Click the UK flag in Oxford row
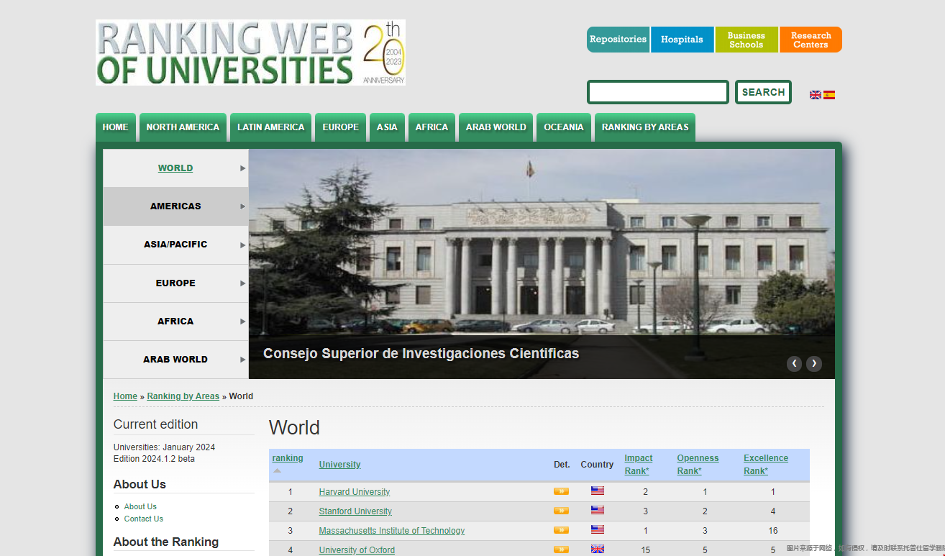Image resolution: width=945 pixels, height=556 pixels. click(x=598, y=549)
